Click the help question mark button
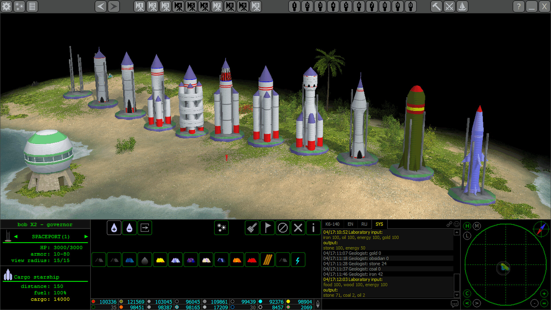This screenshot has width=551, height=310. (518, 6)
